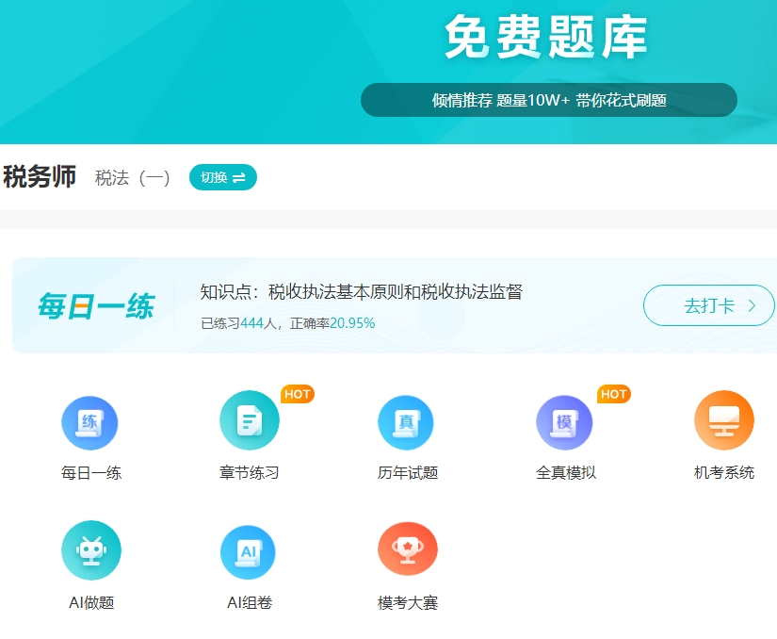Open the 切换 subject switcher
777x639 pixels.
coord(222,177)
